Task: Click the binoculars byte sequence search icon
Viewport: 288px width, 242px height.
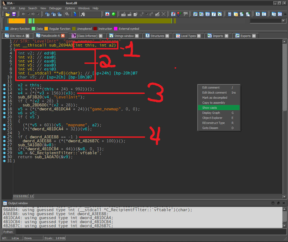Action: coord(60,14)
